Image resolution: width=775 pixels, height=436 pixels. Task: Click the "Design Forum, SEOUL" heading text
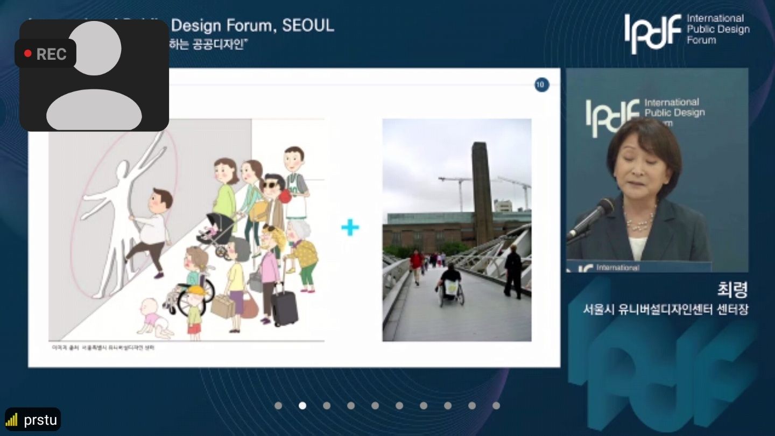pos(252,25)
